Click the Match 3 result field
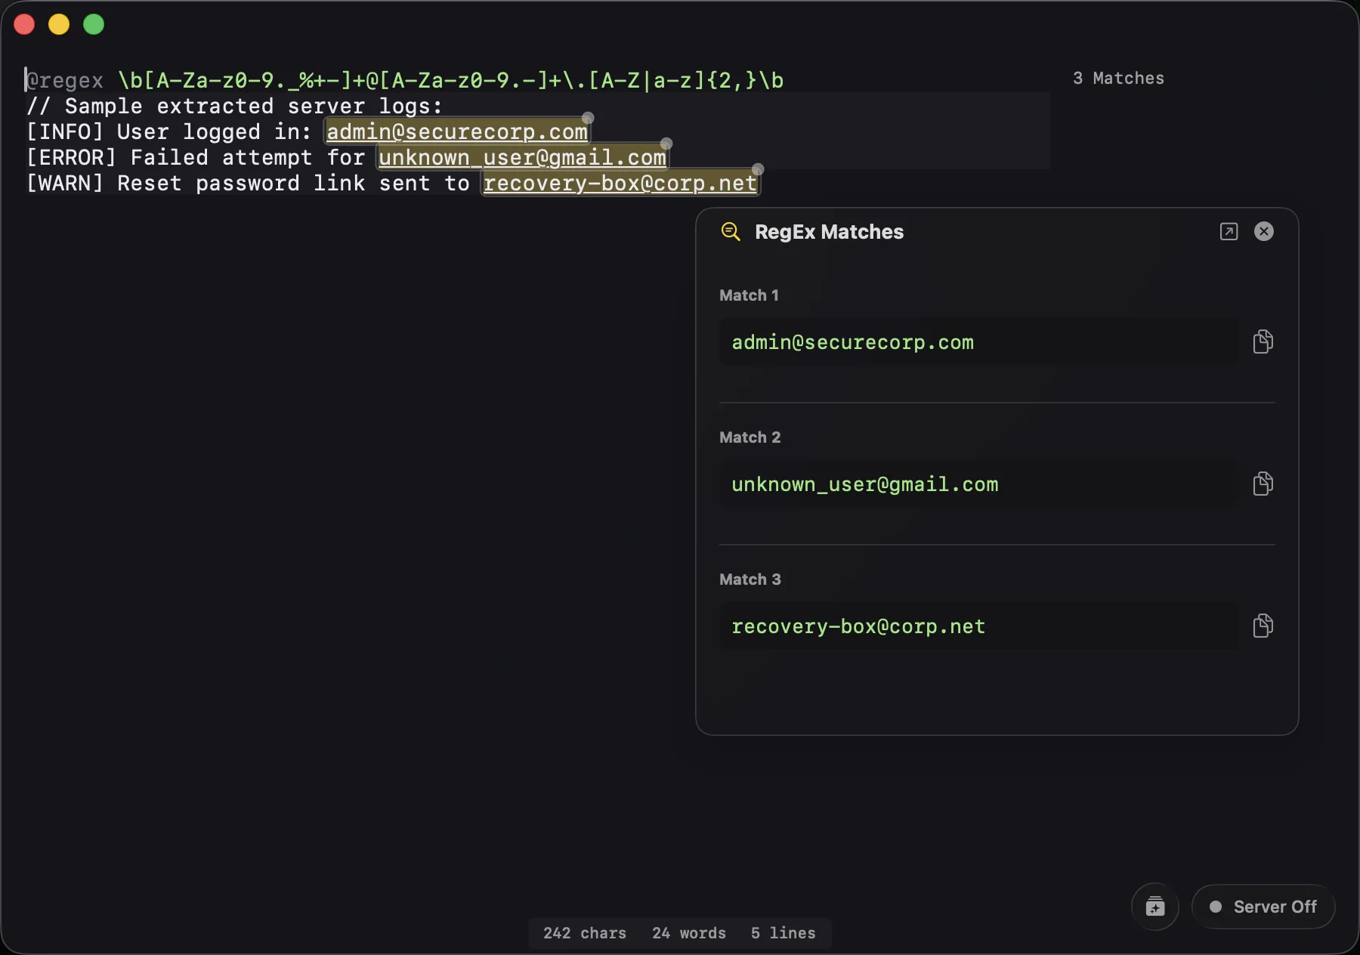The height and width of the screenshot is (955, 1360). [979, 626]
